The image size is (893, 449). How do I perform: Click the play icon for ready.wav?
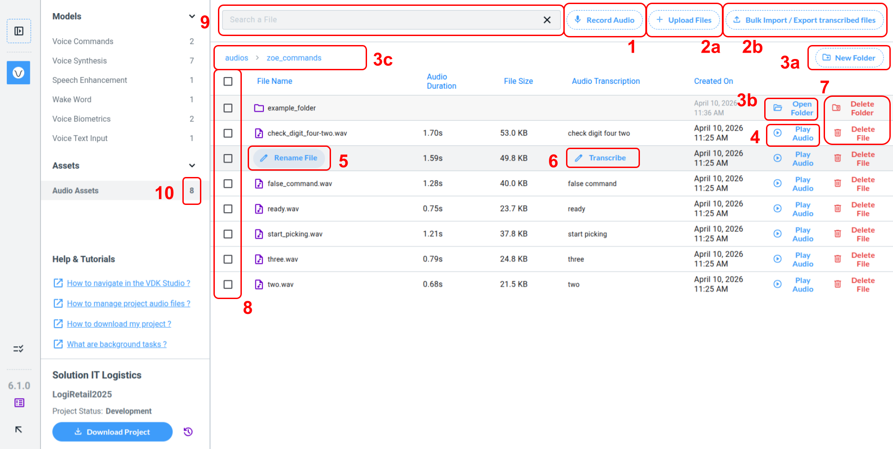coord(777,209)
